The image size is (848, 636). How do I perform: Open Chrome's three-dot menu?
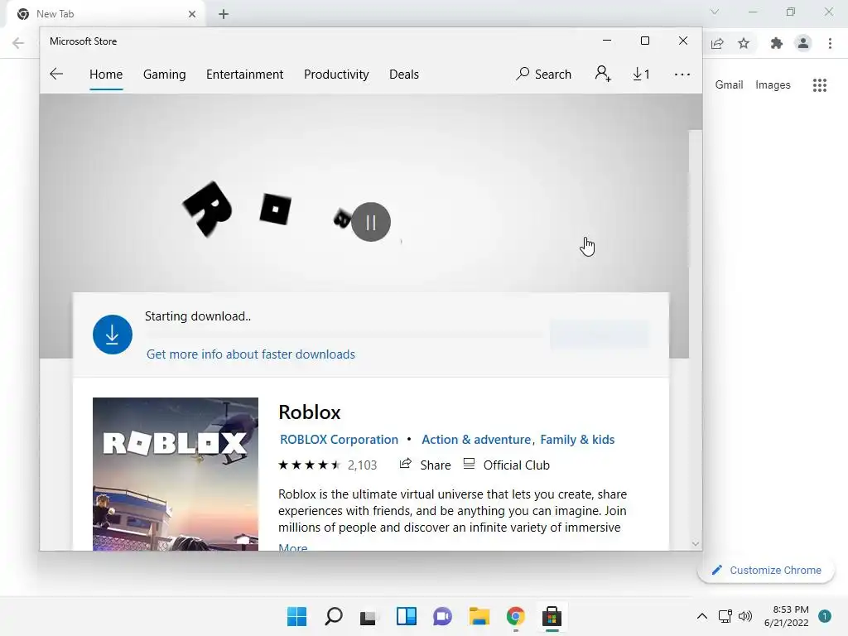pyautogui.click(x=830, y=43)
